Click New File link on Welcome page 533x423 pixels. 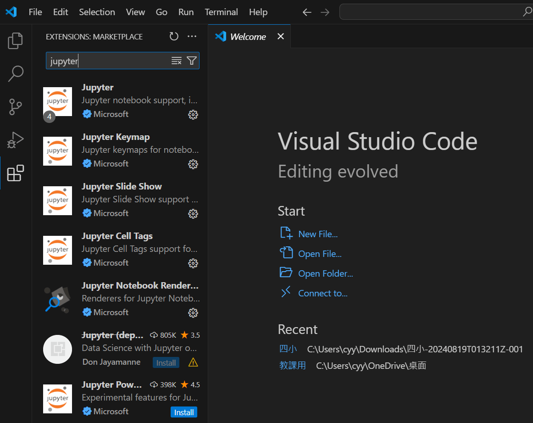pos(318,234)
